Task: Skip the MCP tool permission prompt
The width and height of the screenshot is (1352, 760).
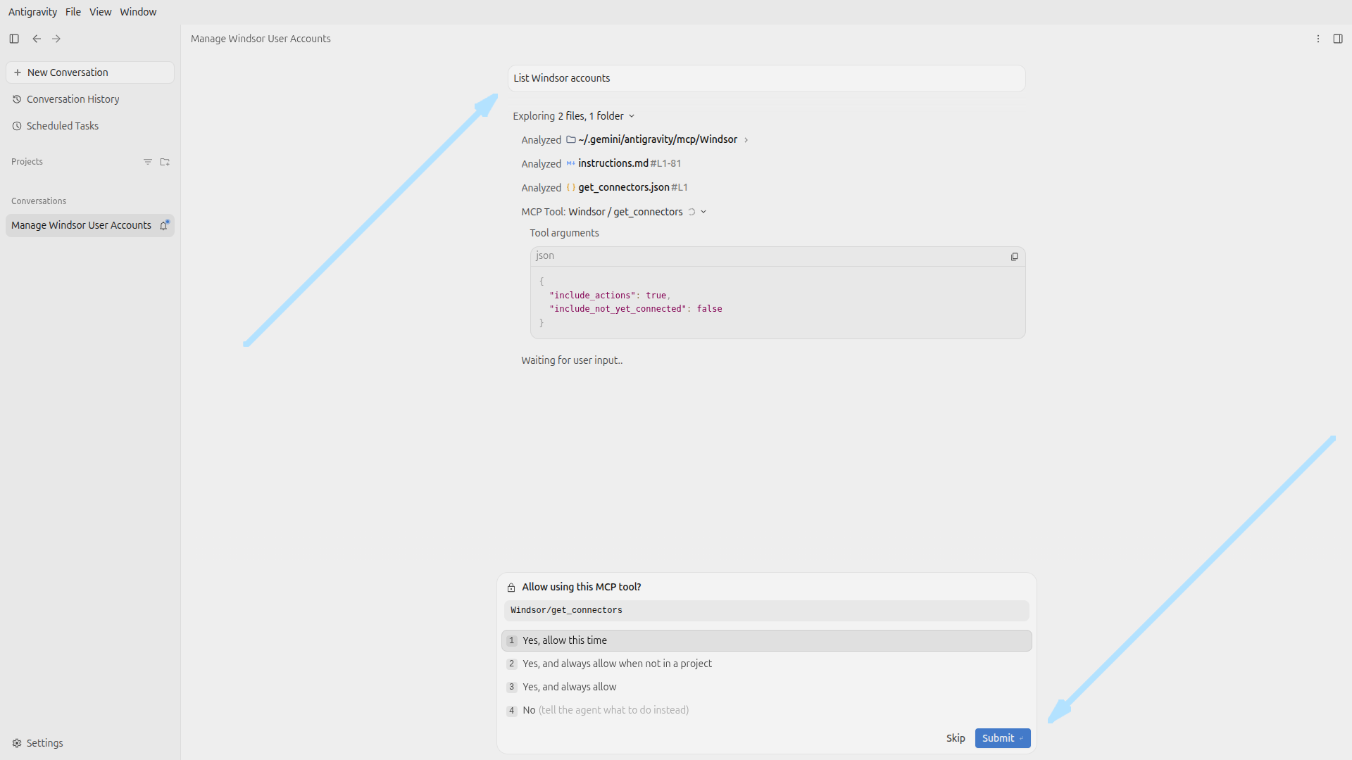Action: click(x=956, y=738)
